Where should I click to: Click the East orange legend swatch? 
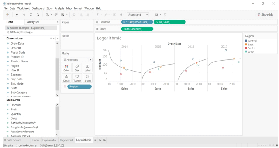[246, 44]
